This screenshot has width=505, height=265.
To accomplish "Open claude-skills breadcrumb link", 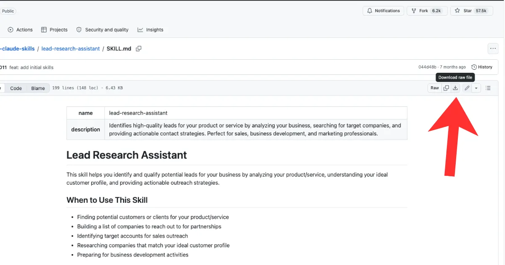I will pos(17,49).
